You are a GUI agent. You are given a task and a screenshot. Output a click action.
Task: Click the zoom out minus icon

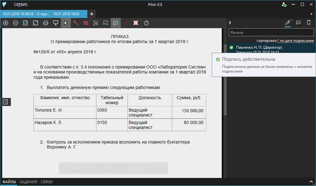pos(15,23)
